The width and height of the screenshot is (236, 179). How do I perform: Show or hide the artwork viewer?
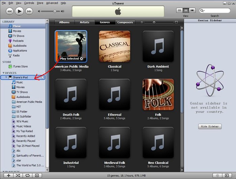pyautogui.click(x=37, y=175)
